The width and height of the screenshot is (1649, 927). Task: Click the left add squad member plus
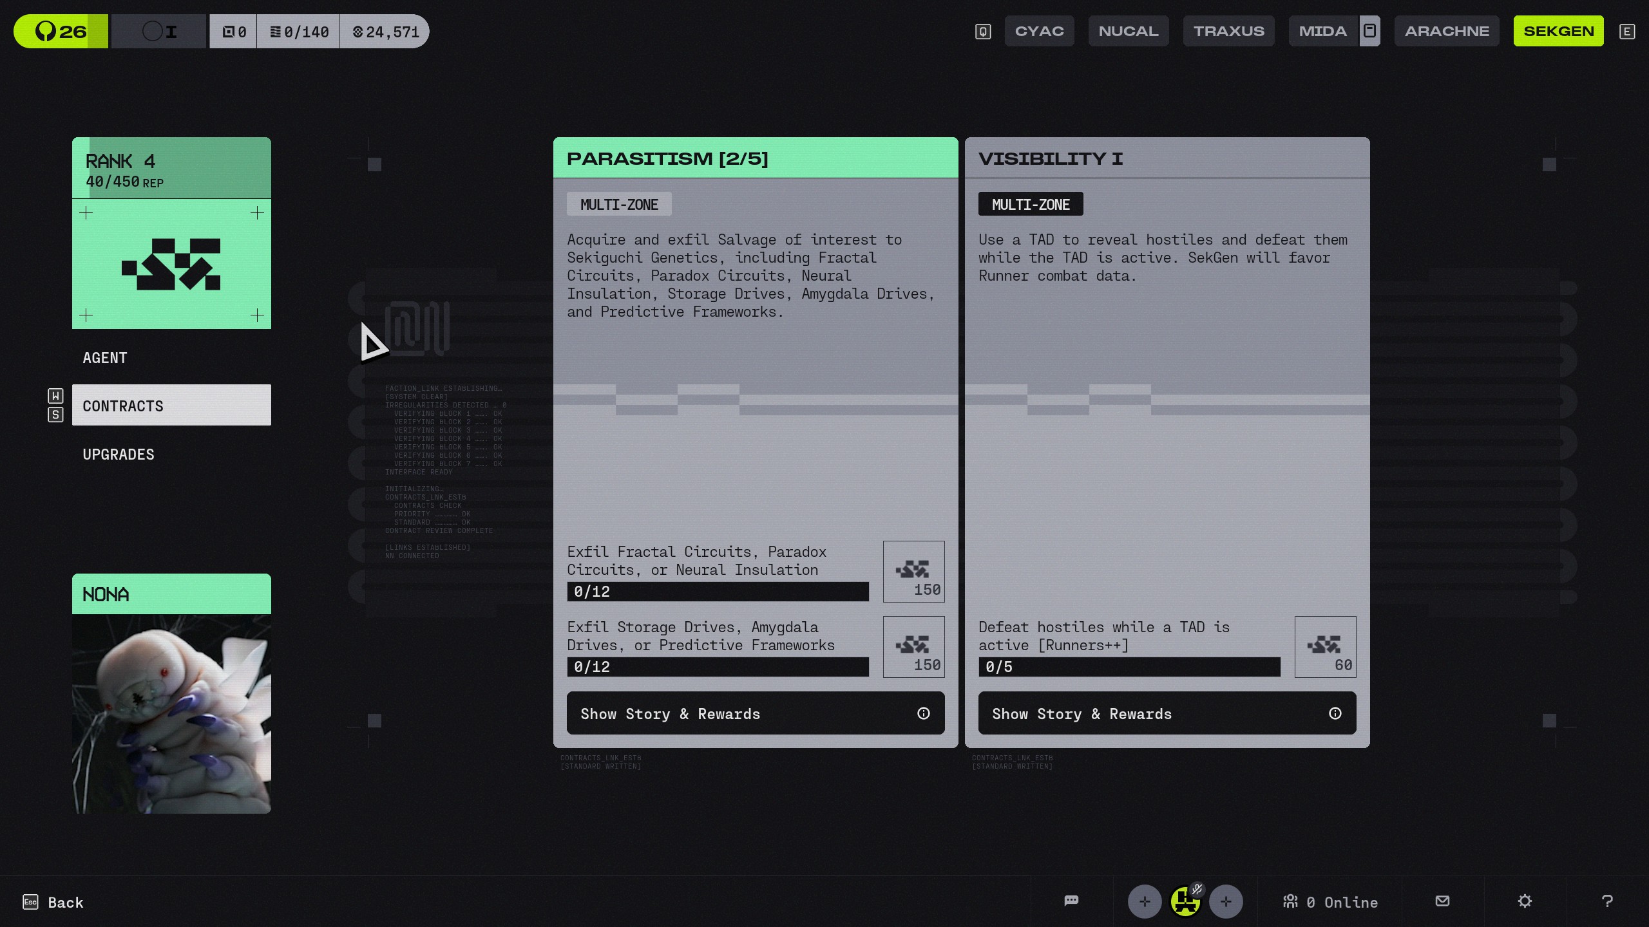[x=1145, y=901]
